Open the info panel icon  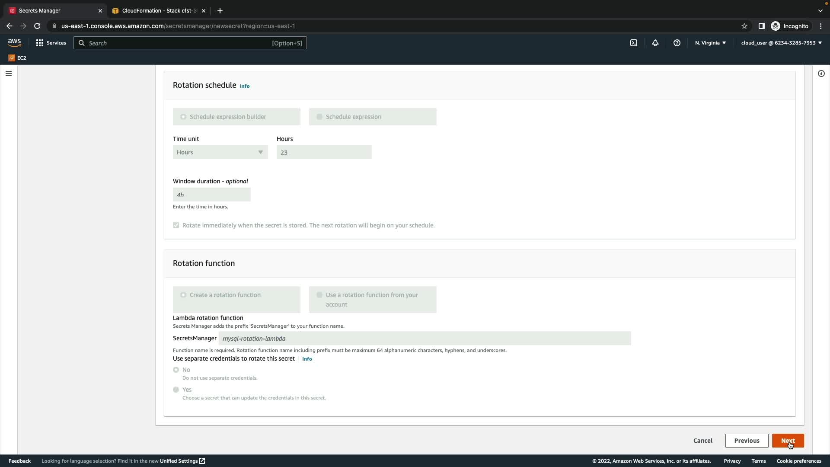point(821,74)
